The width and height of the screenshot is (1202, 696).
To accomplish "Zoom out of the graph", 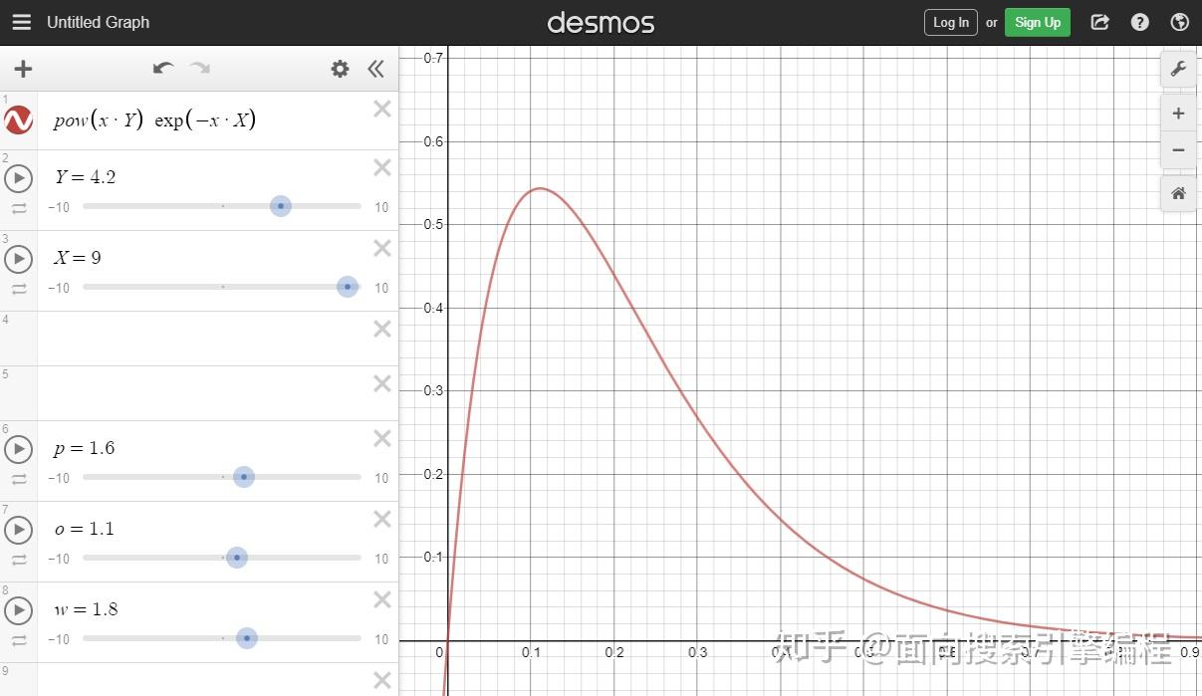I will (1178, 150).
